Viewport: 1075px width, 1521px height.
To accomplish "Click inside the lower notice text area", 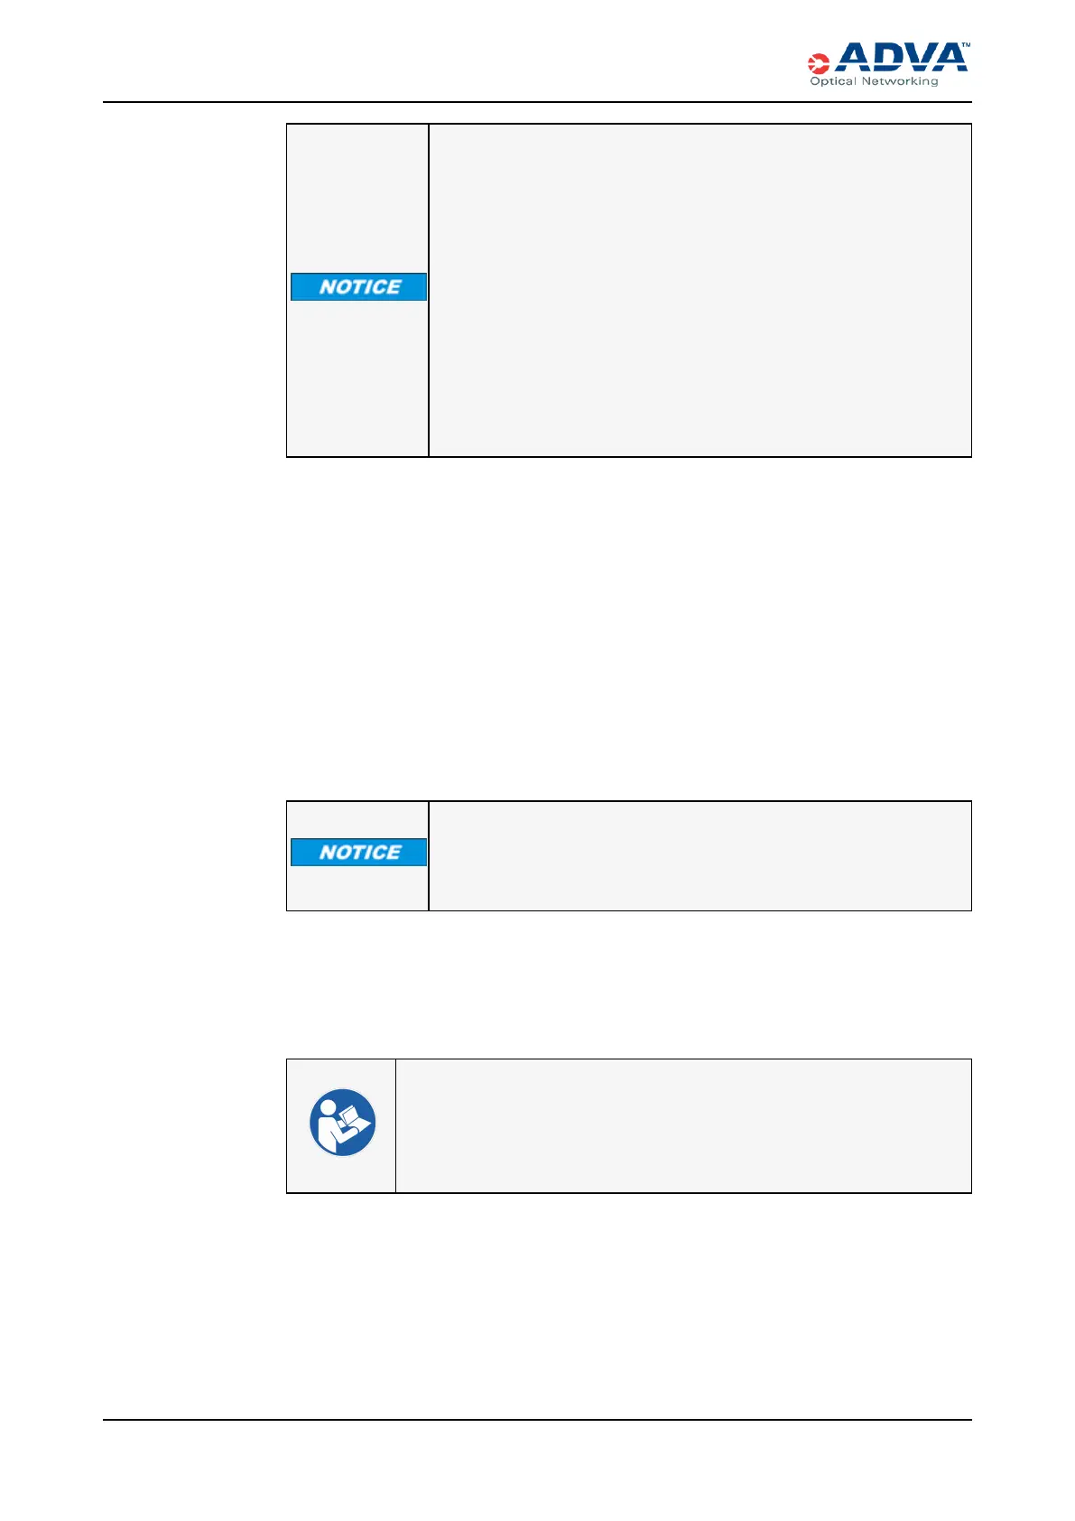I will pos(700,854).
